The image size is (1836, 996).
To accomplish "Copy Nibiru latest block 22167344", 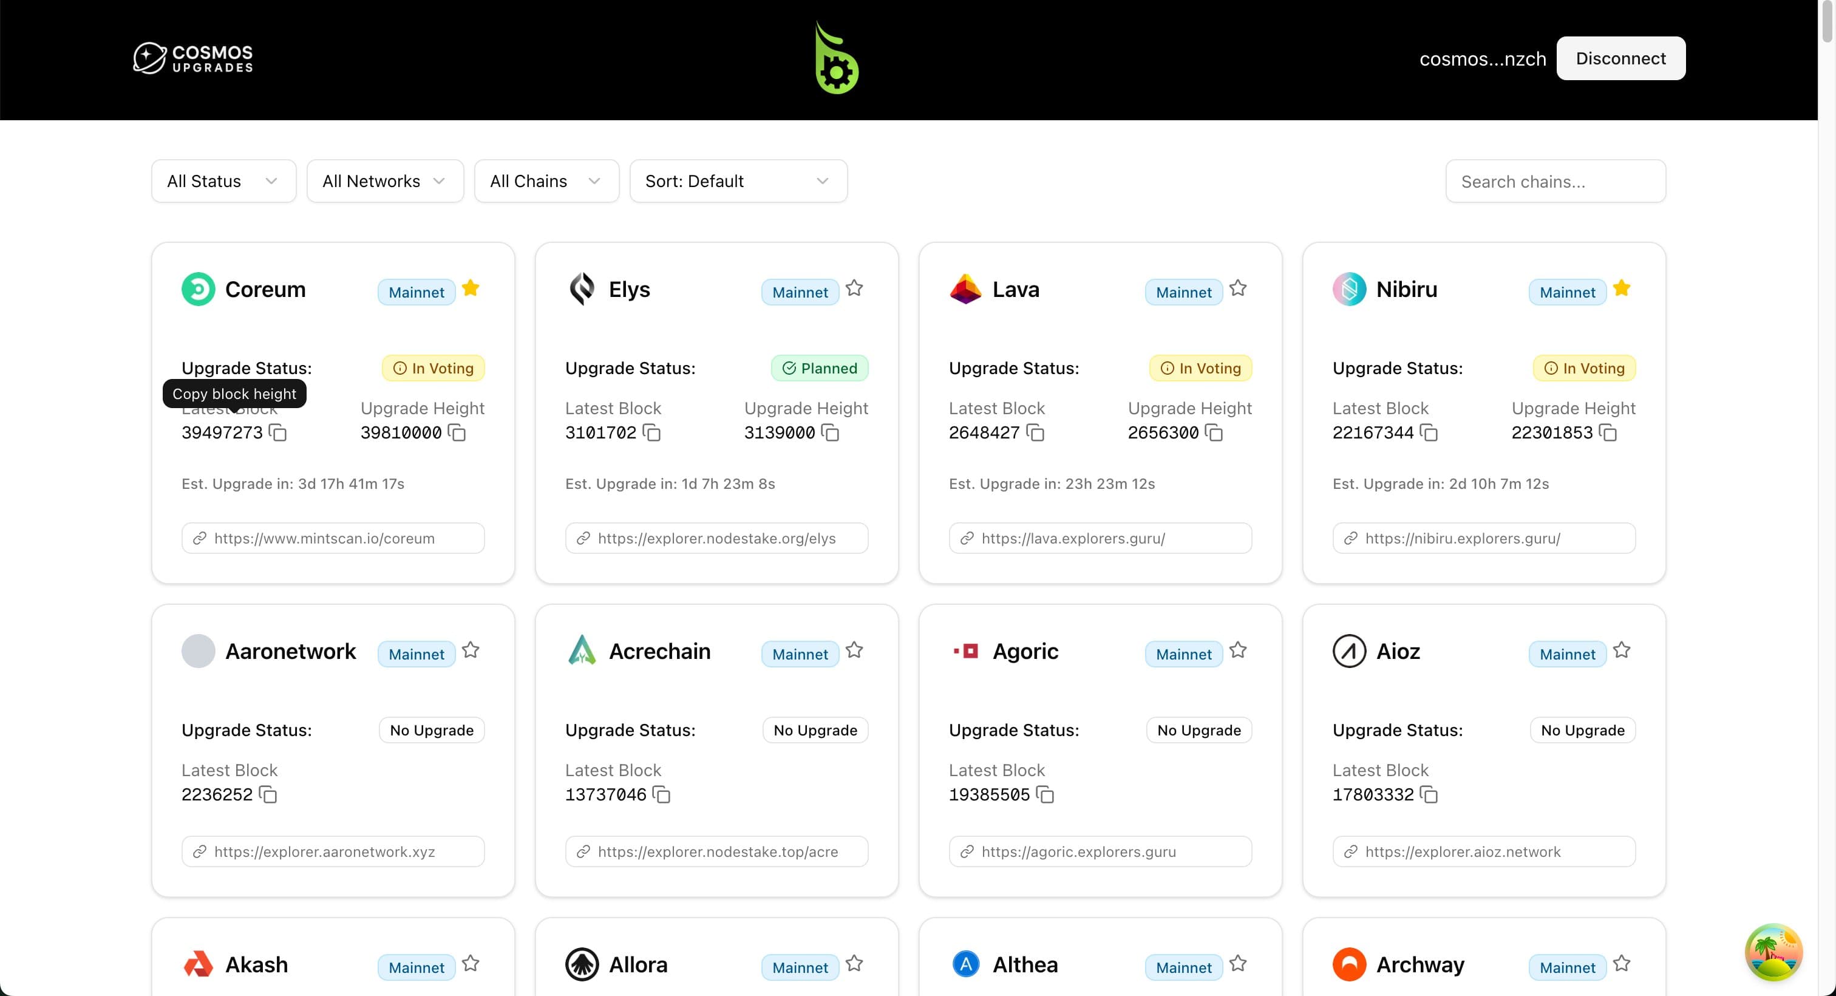I will coord(1429,433).
